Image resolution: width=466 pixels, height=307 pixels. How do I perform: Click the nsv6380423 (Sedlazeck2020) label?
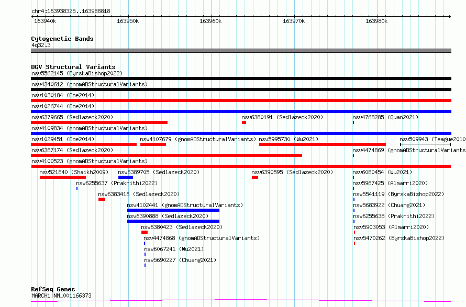pyautogui.click(x=182, y=227)
